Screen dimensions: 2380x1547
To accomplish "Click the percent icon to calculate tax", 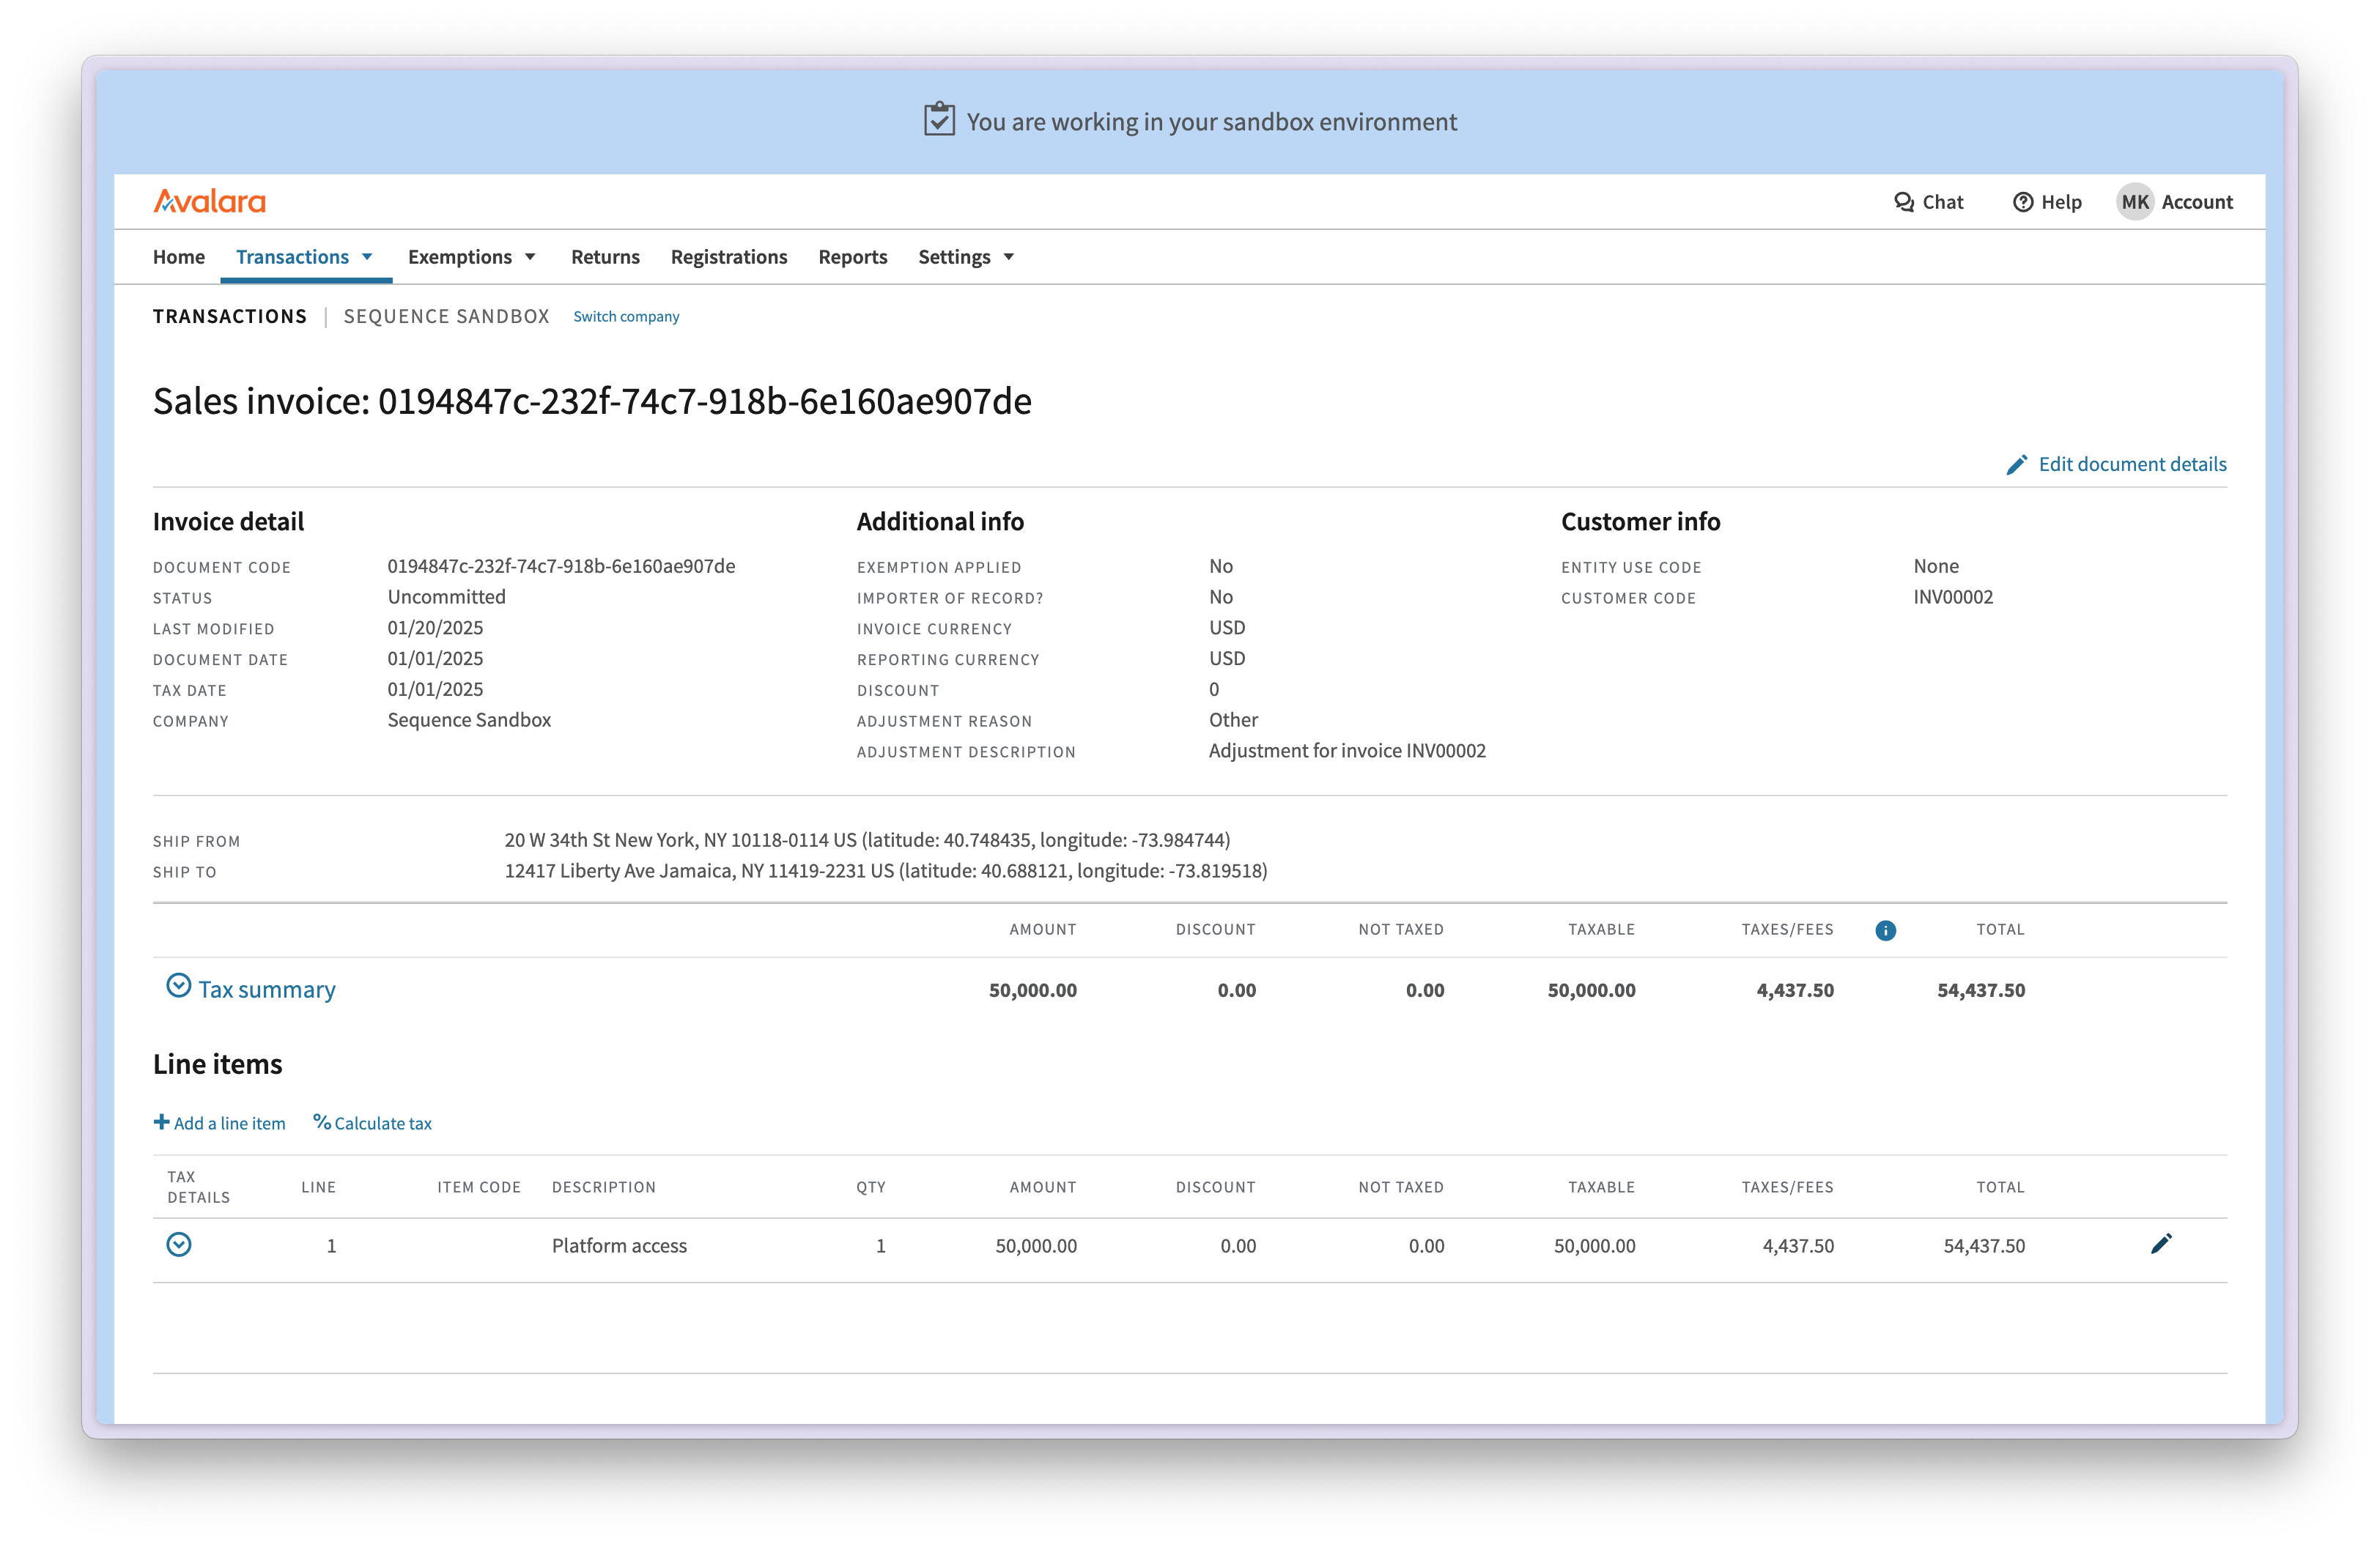I will point(322,1122).
